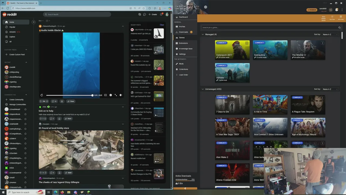The width and height of the screenshot is (346, 195).
Task: Open Vortex Dashboard
Action: point(185,17)
